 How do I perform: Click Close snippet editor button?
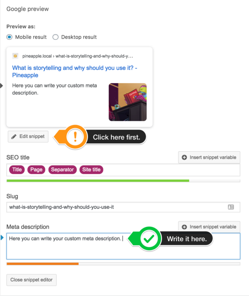click(x=32, y=280)
